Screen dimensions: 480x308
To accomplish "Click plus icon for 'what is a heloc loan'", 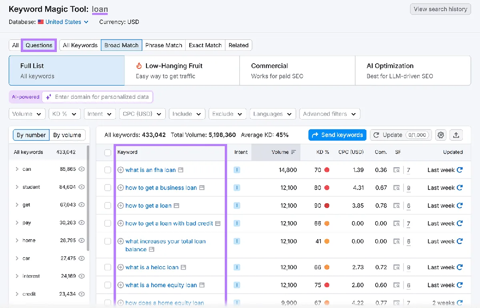I will pos(120,267).
